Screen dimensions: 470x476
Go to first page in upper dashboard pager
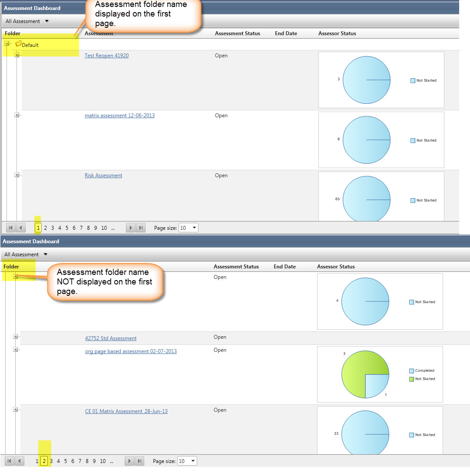coord(10,228)
